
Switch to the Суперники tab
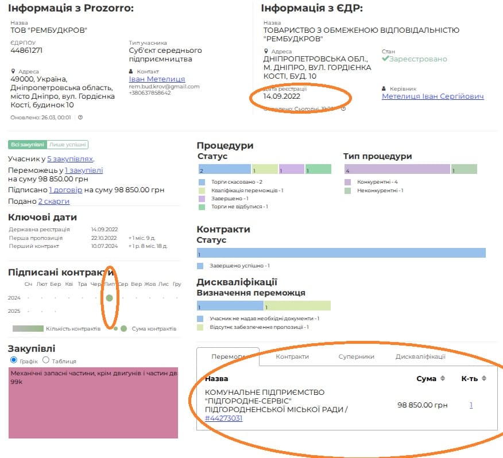[356, 356]
